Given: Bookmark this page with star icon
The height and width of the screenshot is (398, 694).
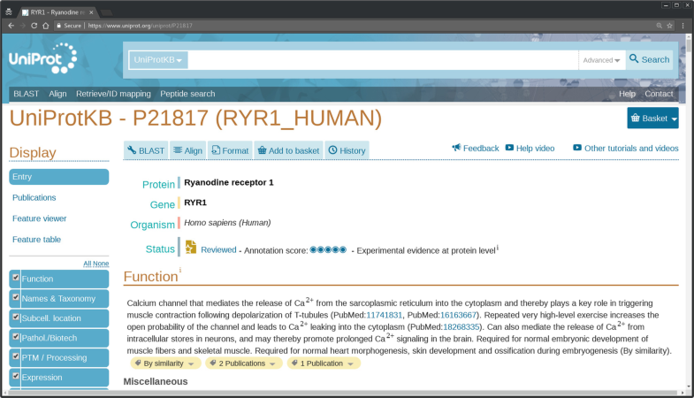Looking at the screenshot, I should click(x=669, y=26).
